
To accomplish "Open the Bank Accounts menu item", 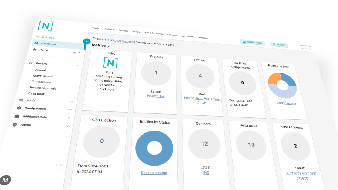I will pos(154,33).
